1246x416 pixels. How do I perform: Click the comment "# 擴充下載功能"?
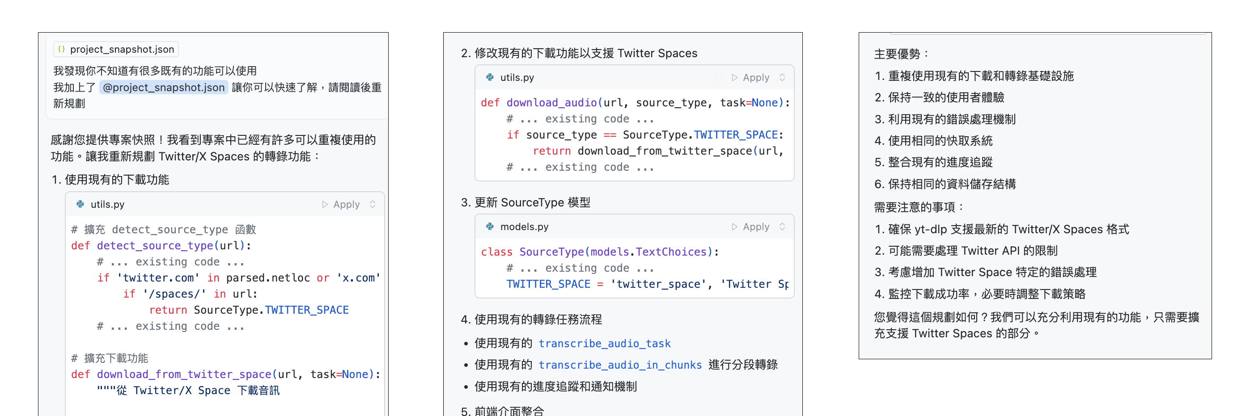point(109,358)
